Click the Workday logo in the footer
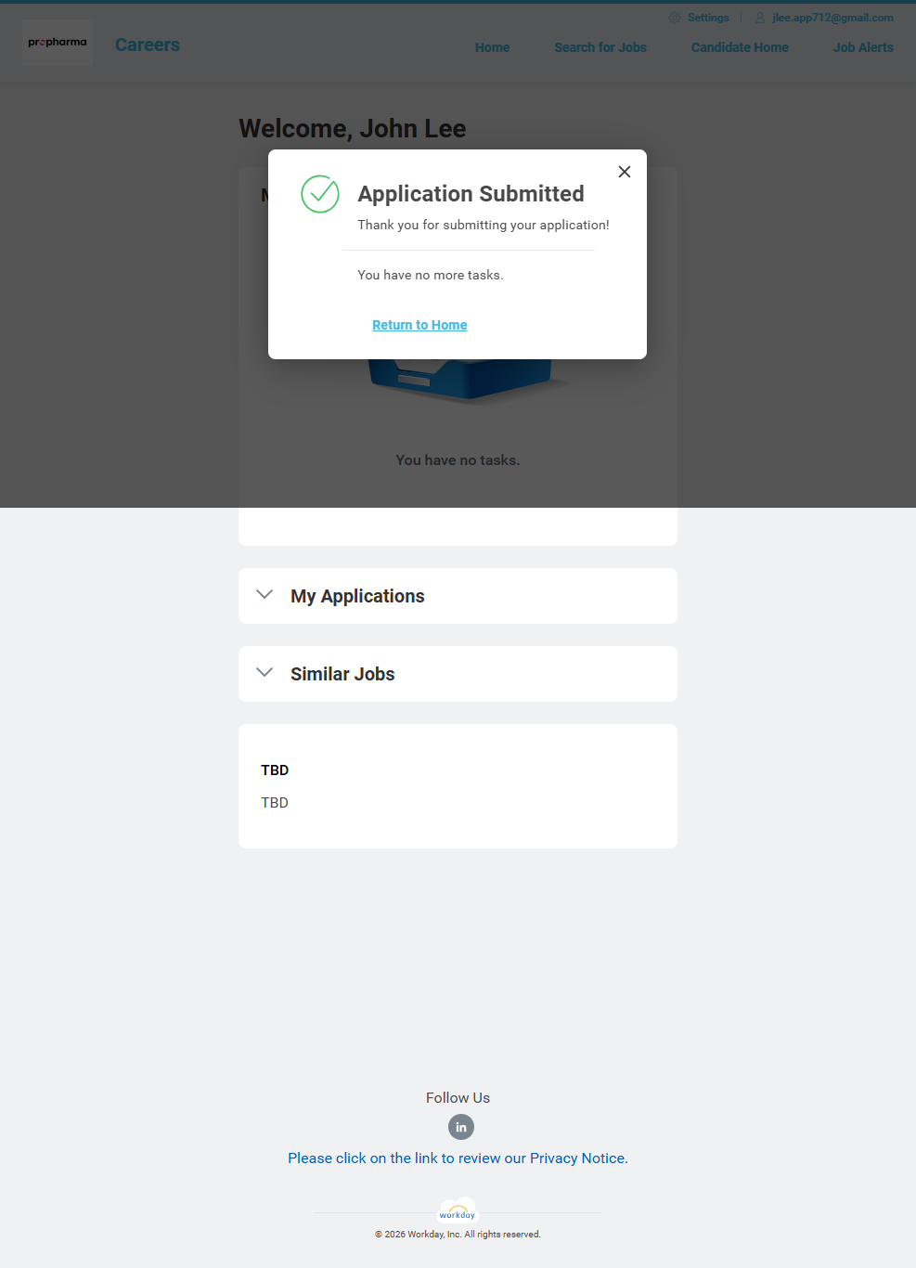Viewport: 916px width, 1268px height. (458, 1212)
